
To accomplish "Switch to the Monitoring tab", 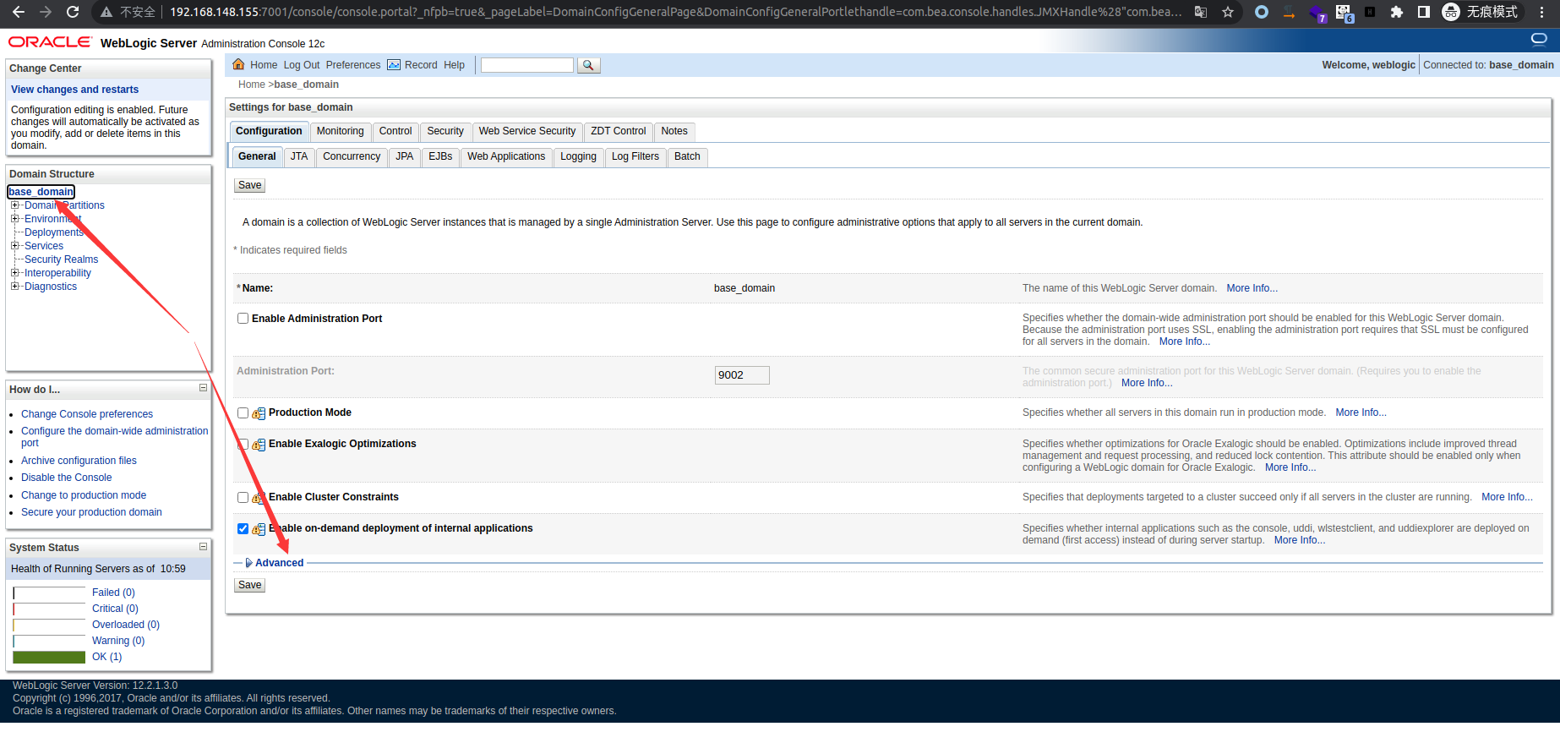I will point(340,131).
